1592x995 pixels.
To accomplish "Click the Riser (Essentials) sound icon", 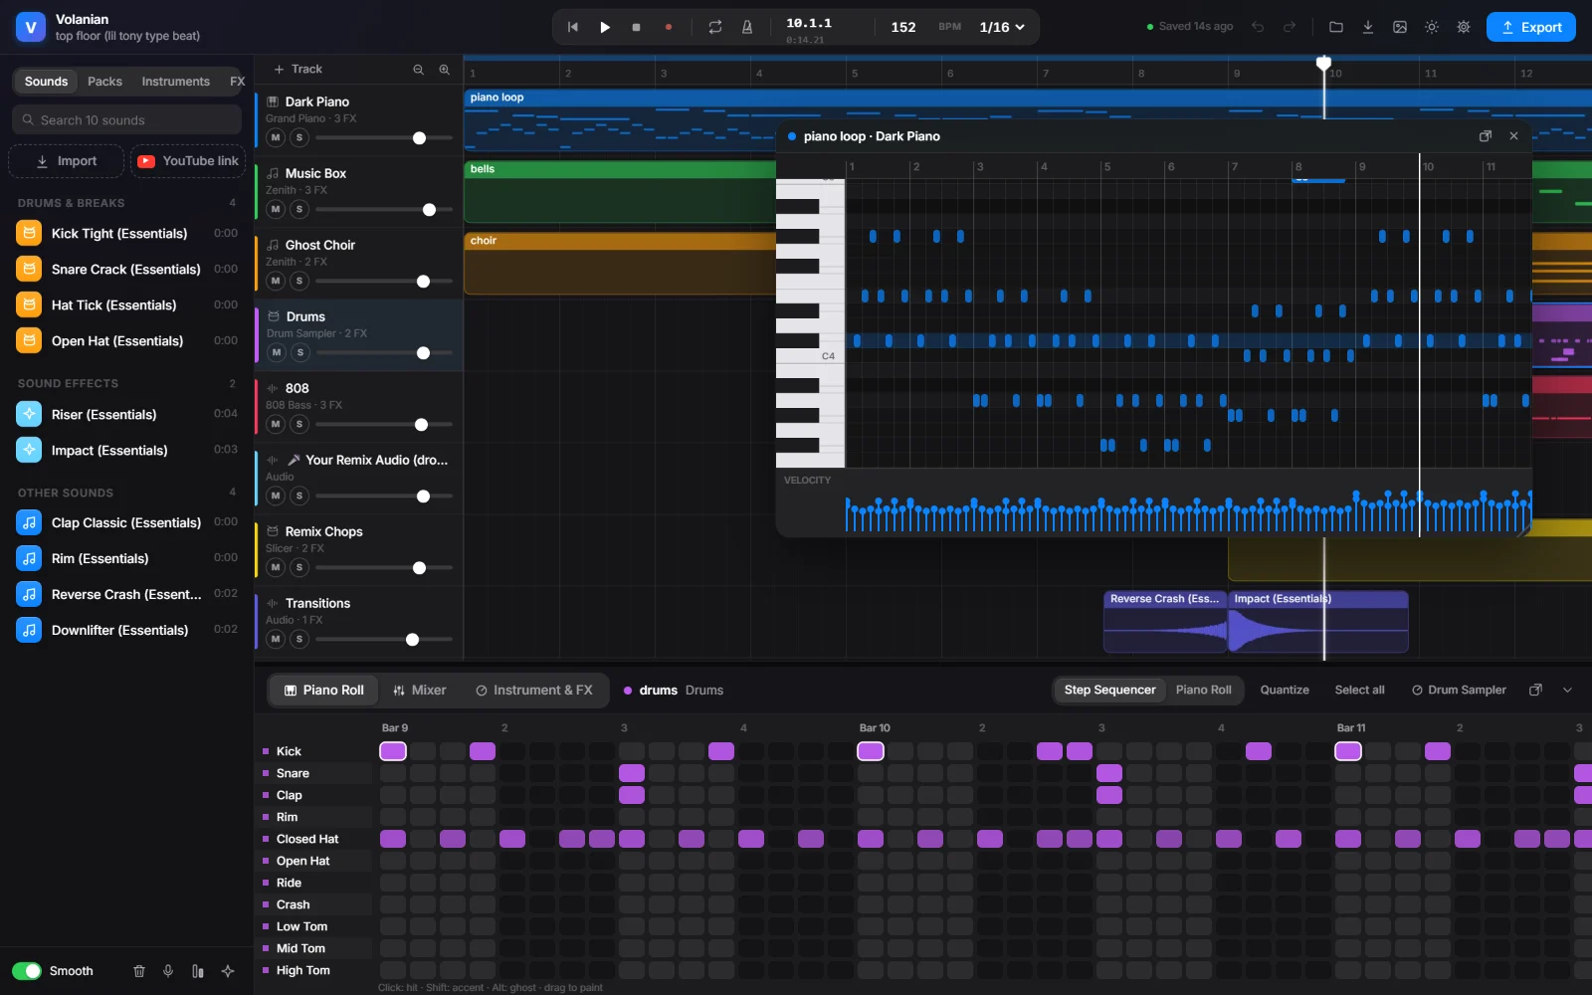I will [x=29, y=414].
